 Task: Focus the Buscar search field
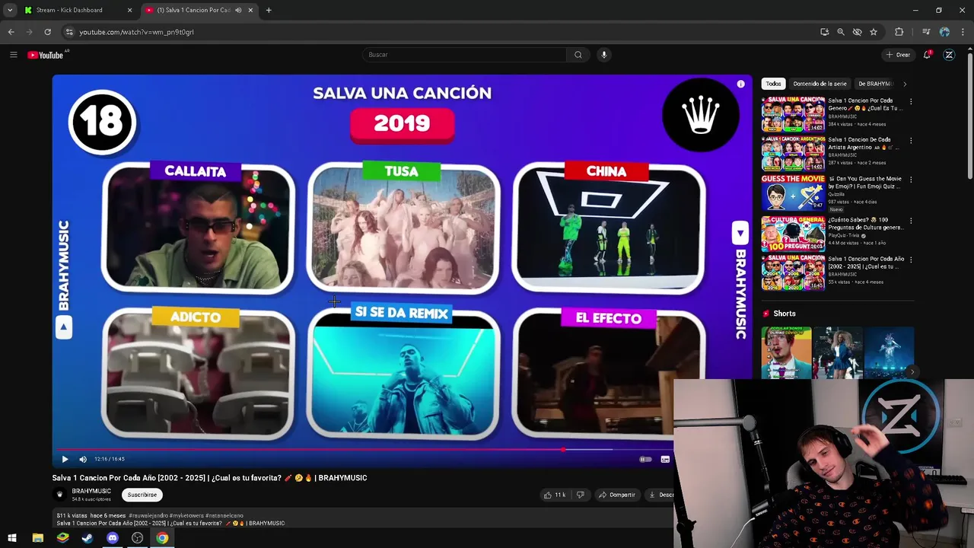[x=464, y=55]
